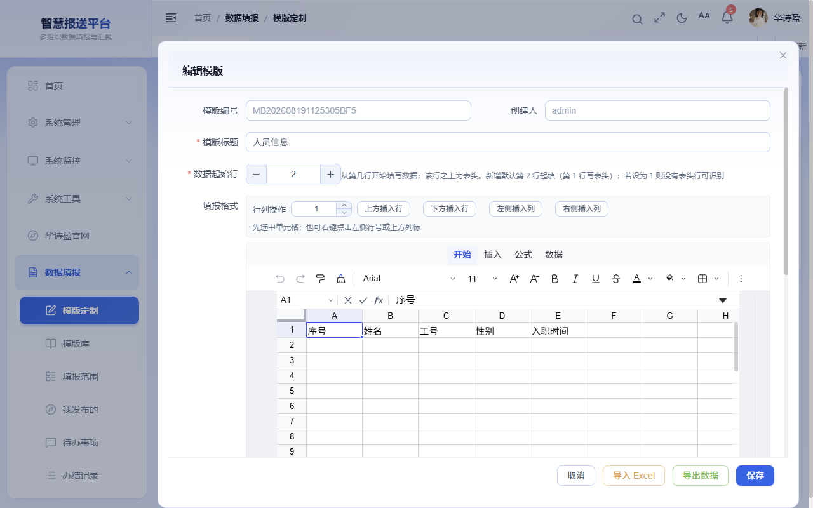
Task: Close the 编辑模版 dialog
Action: 783,55
